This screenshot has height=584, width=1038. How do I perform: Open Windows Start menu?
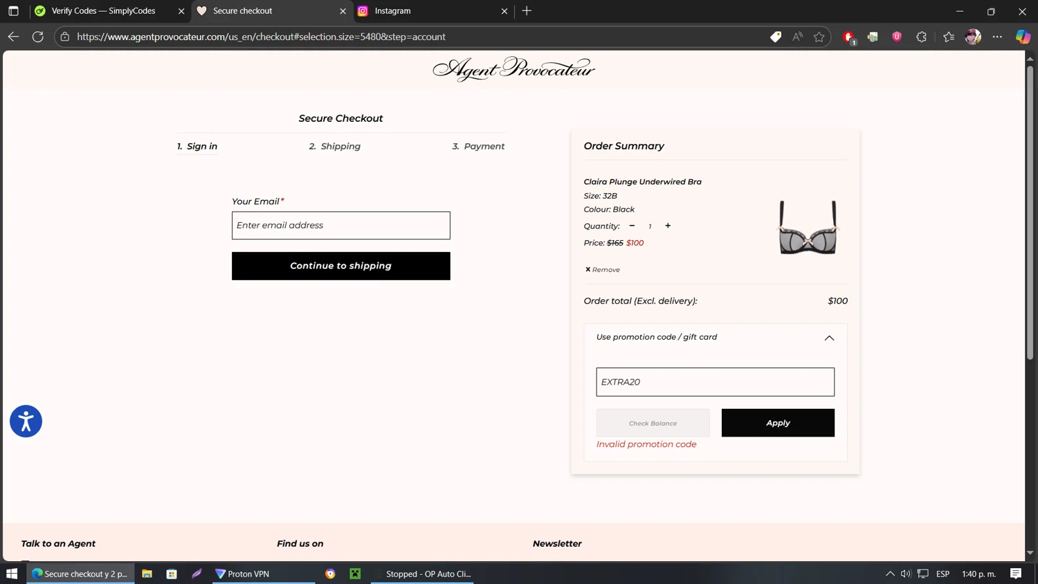(12, 574)
